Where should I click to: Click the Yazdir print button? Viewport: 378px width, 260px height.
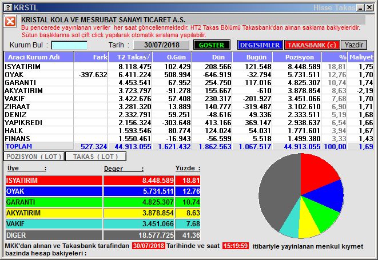pos(353,45)
